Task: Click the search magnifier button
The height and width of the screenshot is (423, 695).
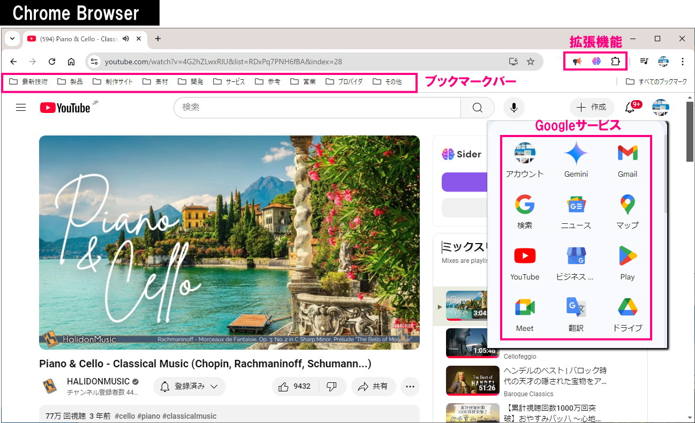Action: click(478, 108)
